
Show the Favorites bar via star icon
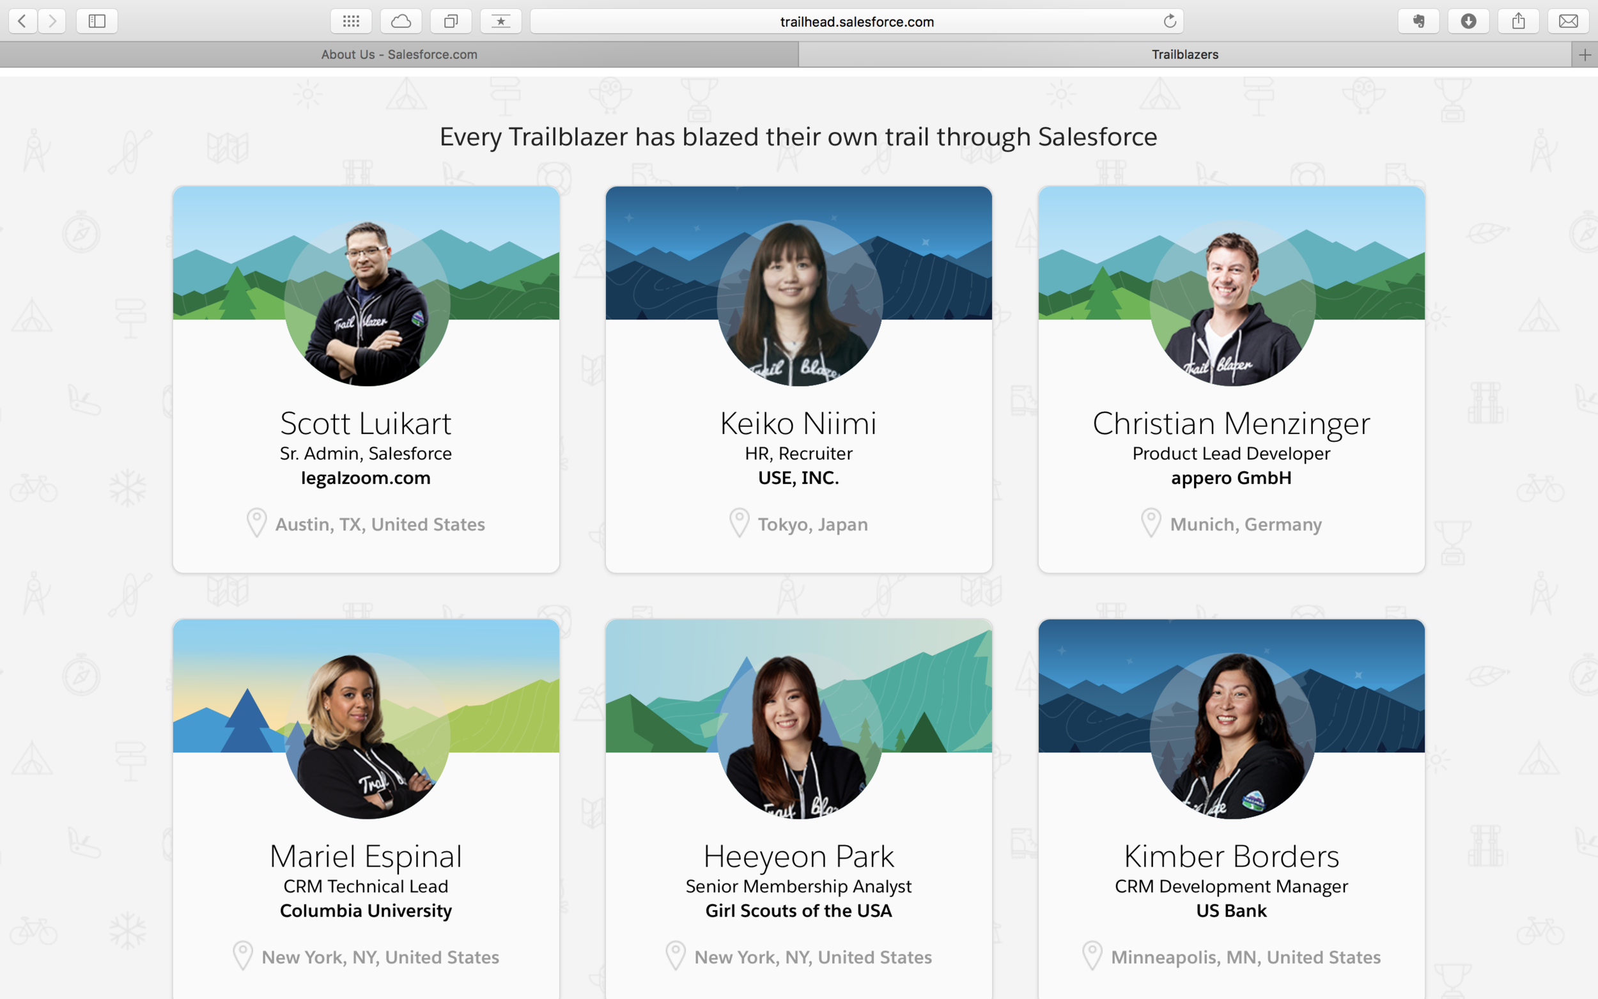500,20
